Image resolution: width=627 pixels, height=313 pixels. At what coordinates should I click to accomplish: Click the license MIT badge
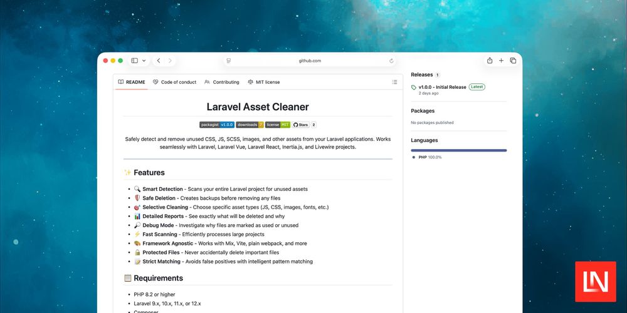(x=278, y=125)
